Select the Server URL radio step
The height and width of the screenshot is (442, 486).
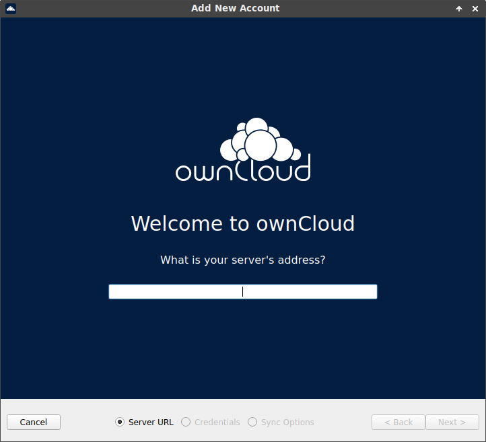point(145,422)
